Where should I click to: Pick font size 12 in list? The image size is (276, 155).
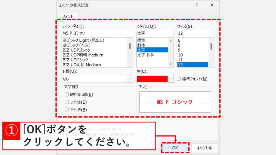click(x=193, y=65)
